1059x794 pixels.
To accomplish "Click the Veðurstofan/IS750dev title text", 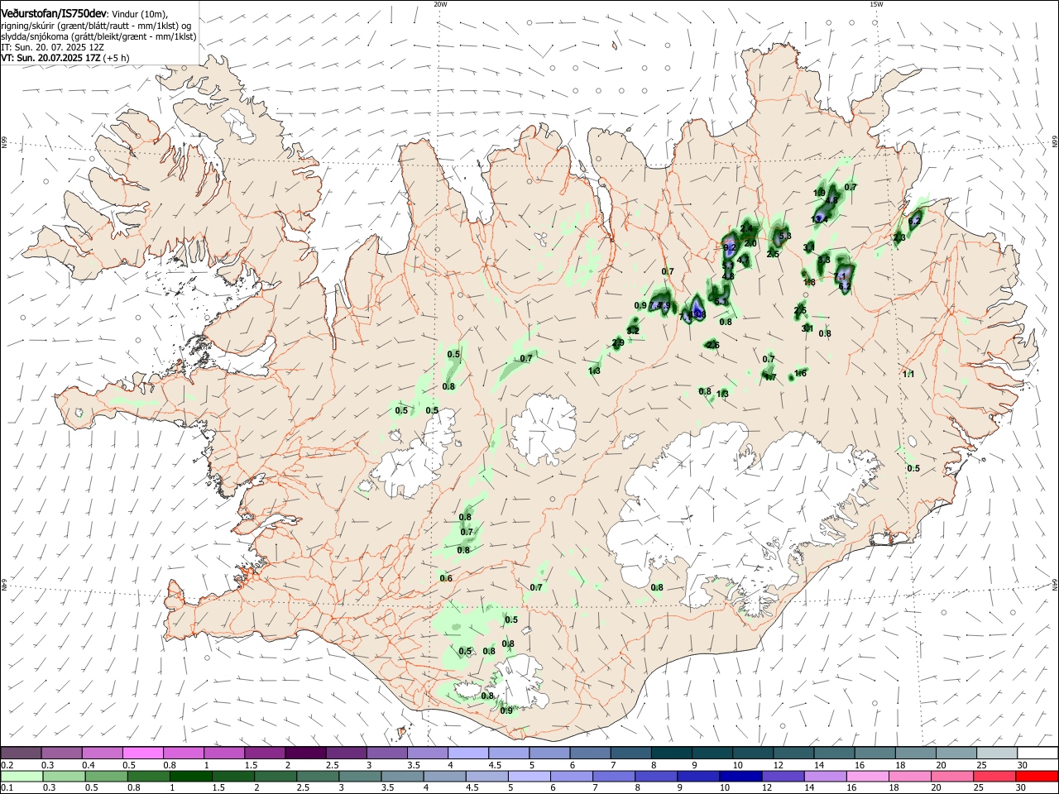I will tap(54, 14).
